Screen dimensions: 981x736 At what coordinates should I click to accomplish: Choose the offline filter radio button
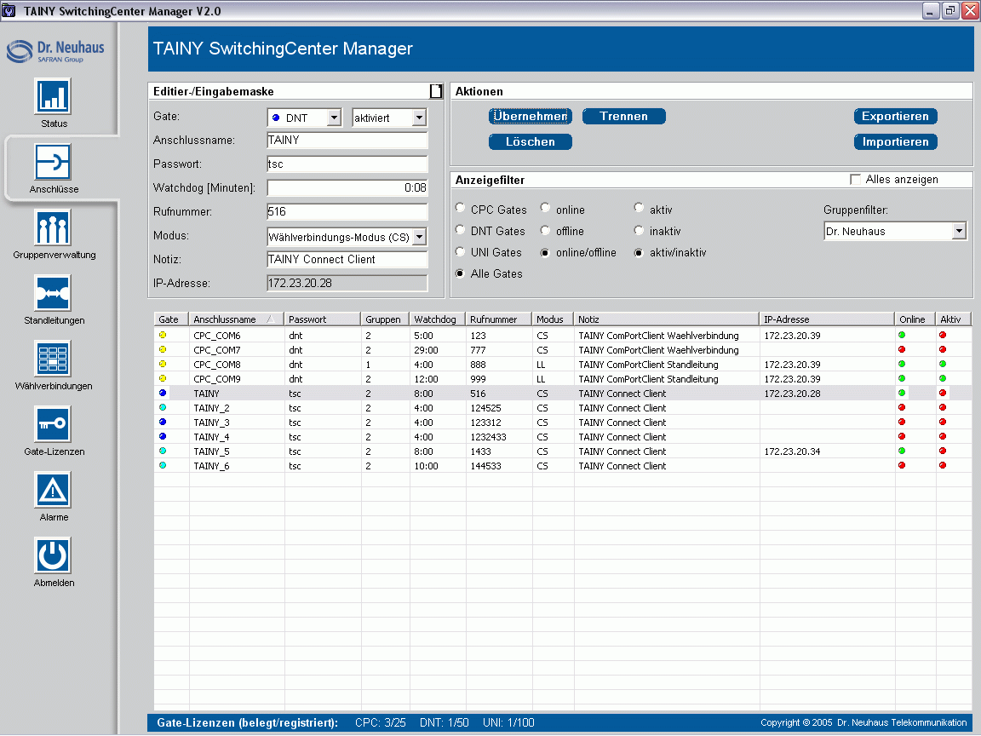coord(546,231)
